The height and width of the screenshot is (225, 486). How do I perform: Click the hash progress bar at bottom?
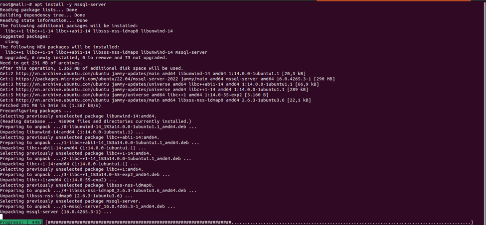click(x=259, y=223)
